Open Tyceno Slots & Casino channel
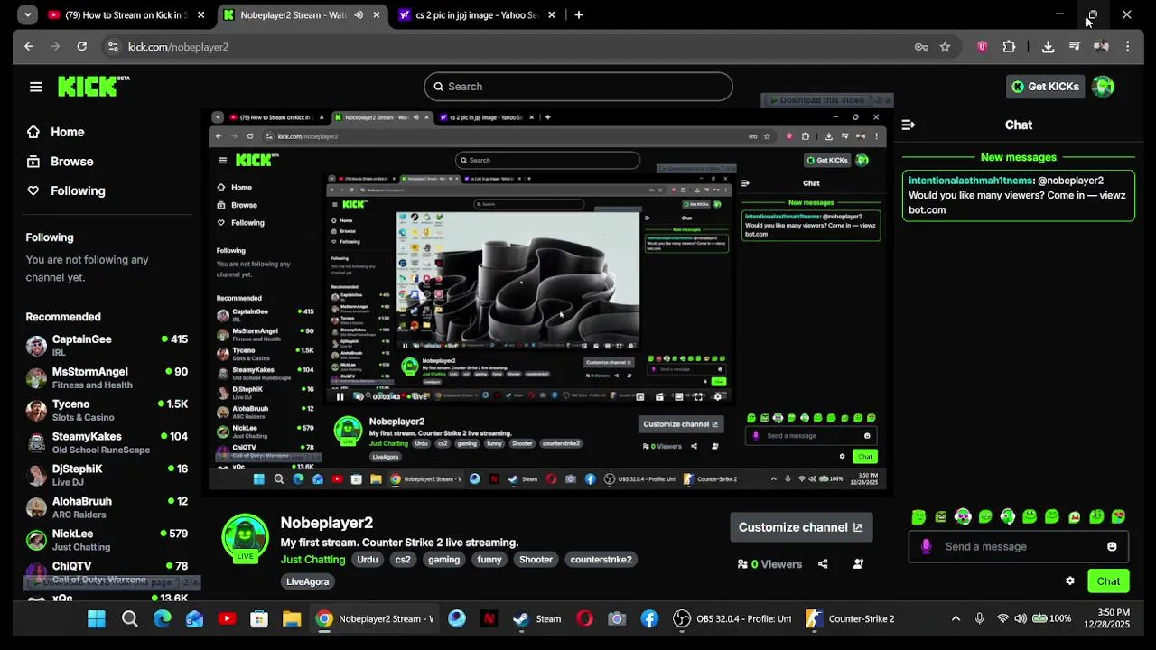Screen dimensions: 1156x650 tap(107, 410)
